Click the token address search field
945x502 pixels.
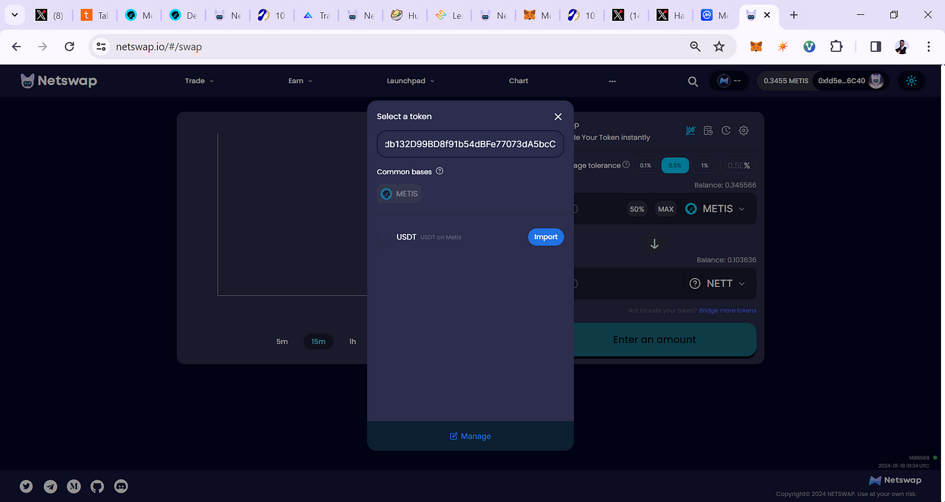click(x=470, y=144)
